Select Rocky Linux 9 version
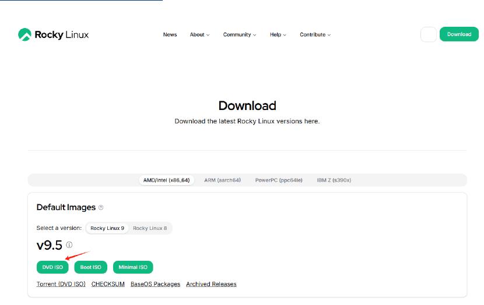This screenshot has width=484, height=305. 107,228
